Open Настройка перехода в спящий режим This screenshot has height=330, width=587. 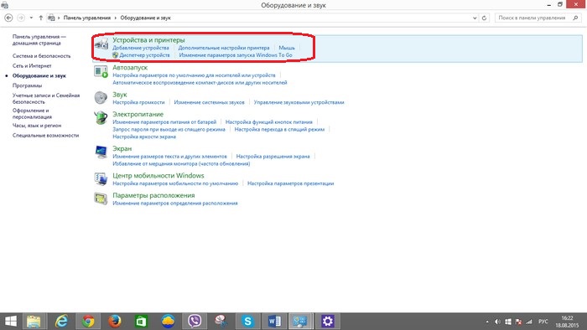pos(279,129)
